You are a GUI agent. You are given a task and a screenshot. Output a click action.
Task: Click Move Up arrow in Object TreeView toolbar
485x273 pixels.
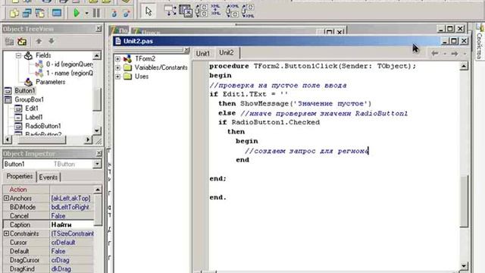39,41
